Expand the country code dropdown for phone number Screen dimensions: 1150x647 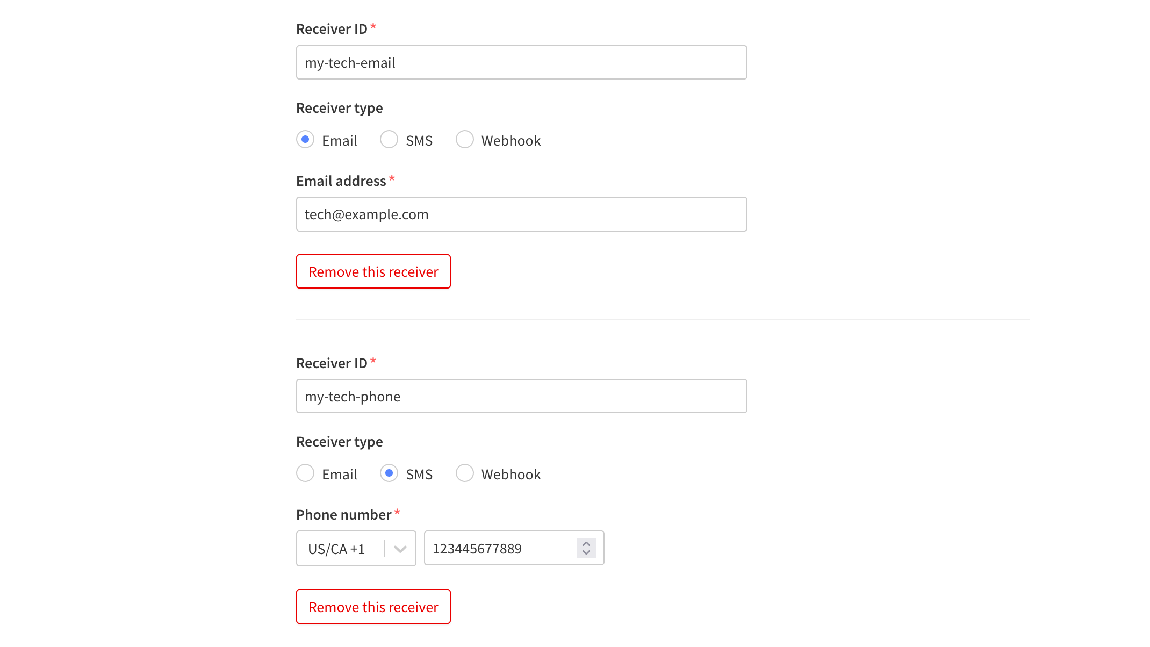[x=400, y=548]
